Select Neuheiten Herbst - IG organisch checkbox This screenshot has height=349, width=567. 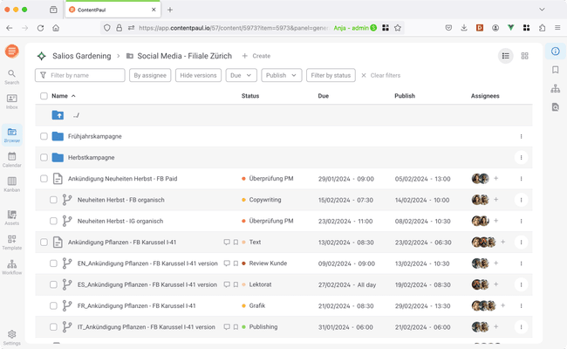pyautogui.click(x=53, y=221)
